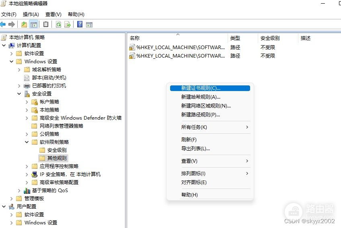Collapse Windows 设置 under 计算机配置
This screenshot has height=228, width=341.
[x=12, y=61]
